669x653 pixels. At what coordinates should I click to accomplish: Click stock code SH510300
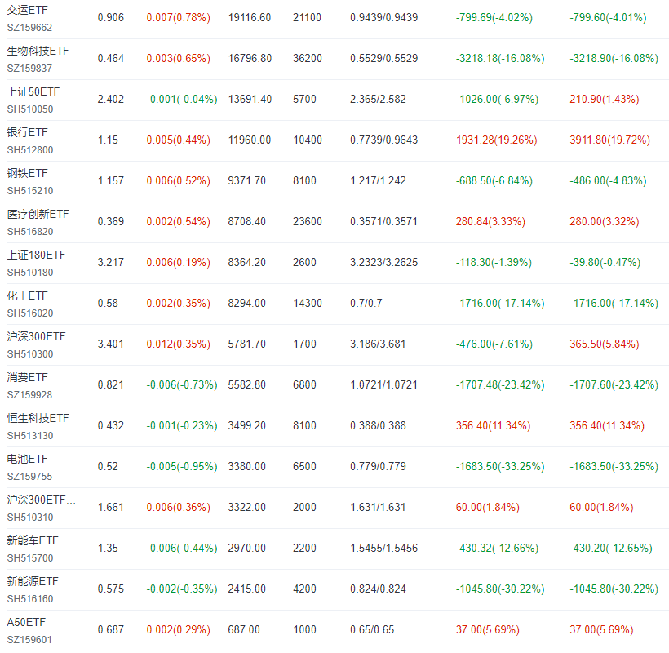point(30,354)
